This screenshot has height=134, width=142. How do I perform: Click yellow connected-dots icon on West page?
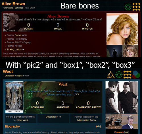tap(128, 75)
